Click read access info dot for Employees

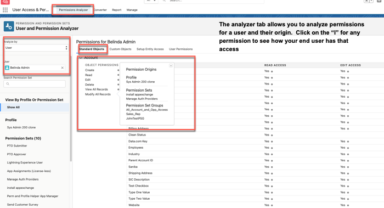point(272,148)
